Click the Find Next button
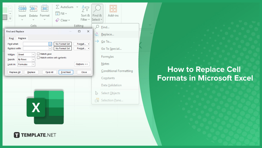Image resolution: width=262 pixels, height=148 pixels. [x=66, y=72]
